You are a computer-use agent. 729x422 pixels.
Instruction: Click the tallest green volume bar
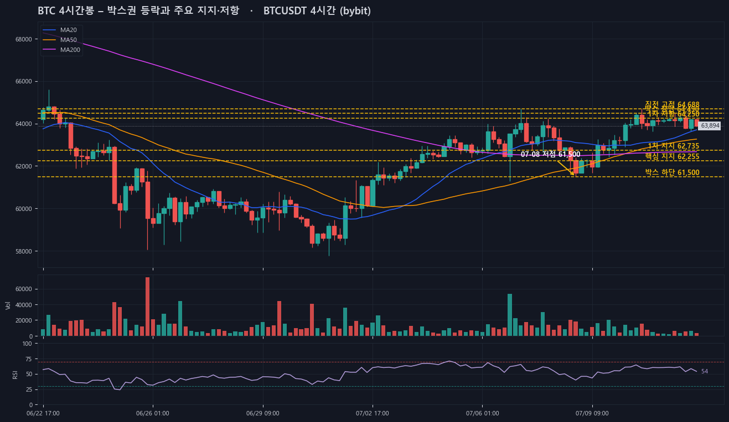point(510,315)
